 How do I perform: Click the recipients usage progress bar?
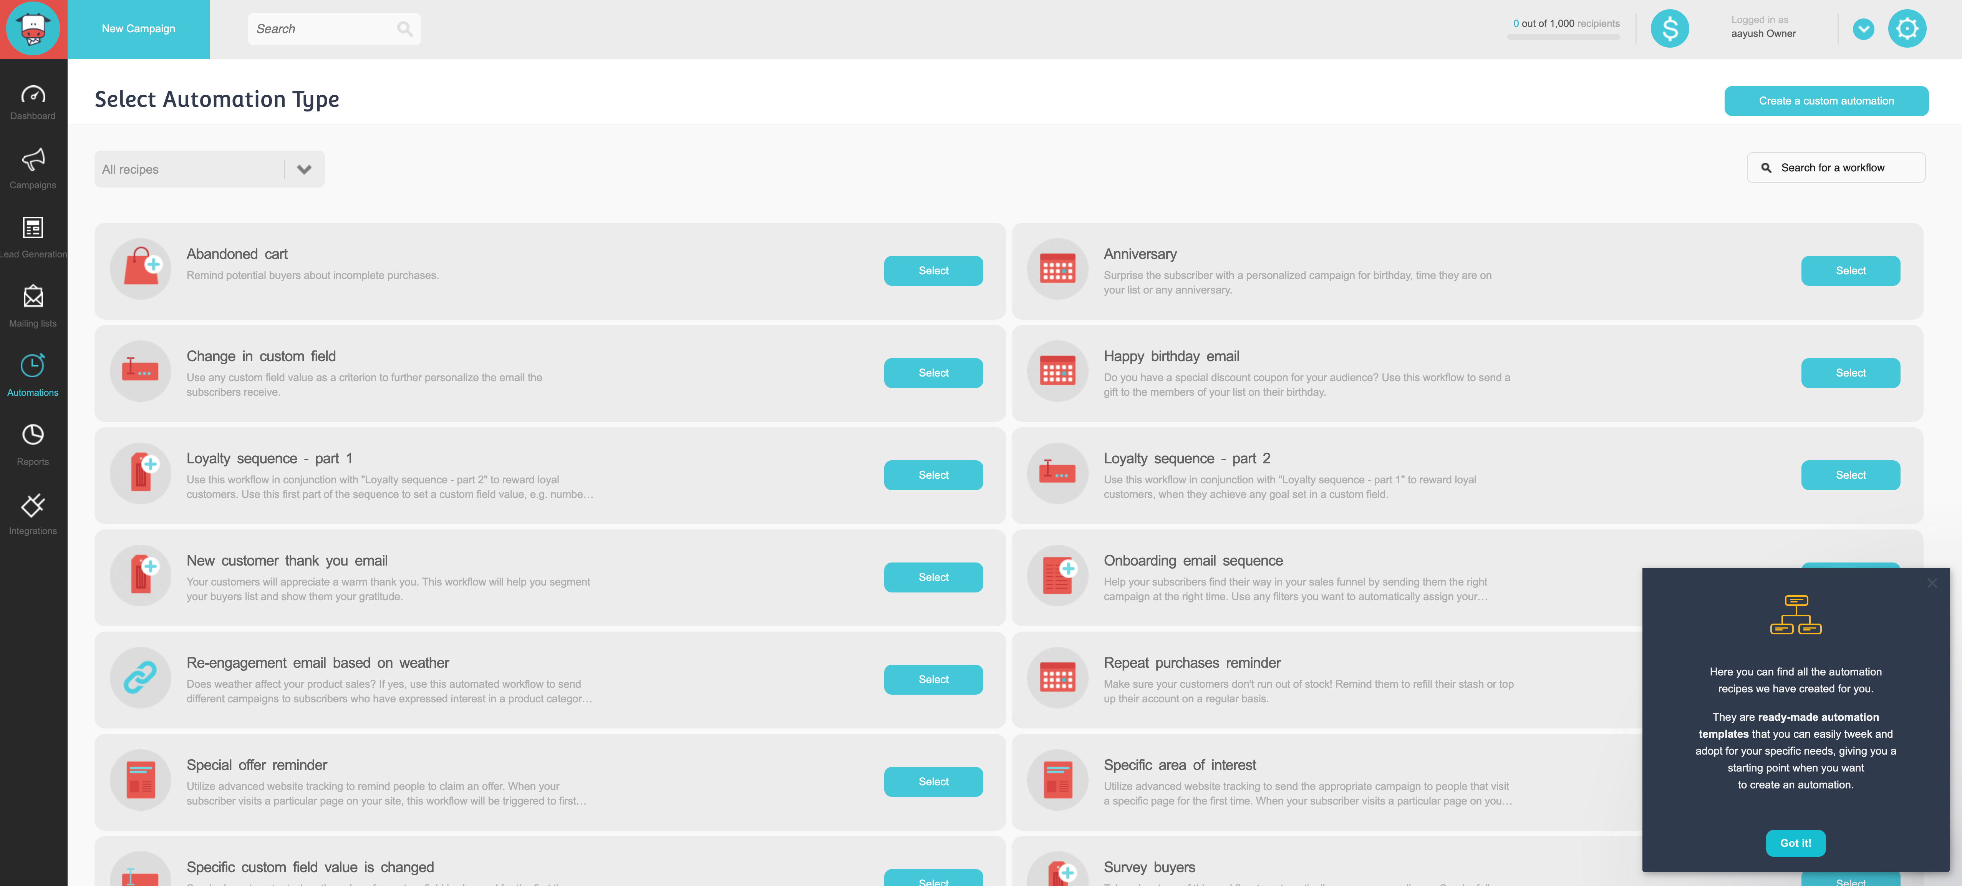point(1563,37)
